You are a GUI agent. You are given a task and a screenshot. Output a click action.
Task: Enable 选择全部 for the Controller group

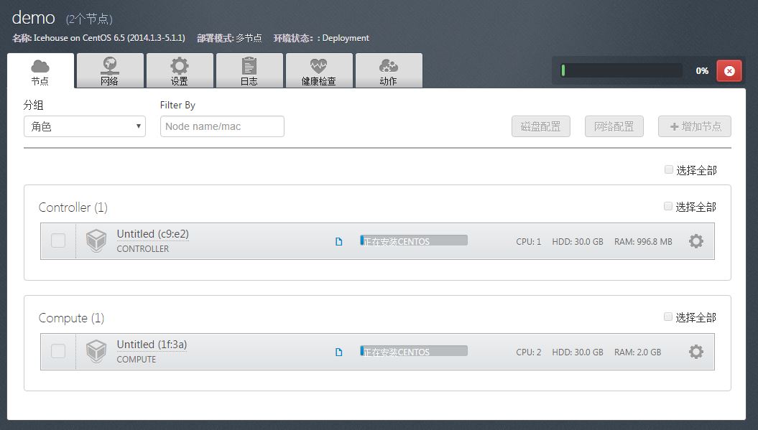click(667, 206)
